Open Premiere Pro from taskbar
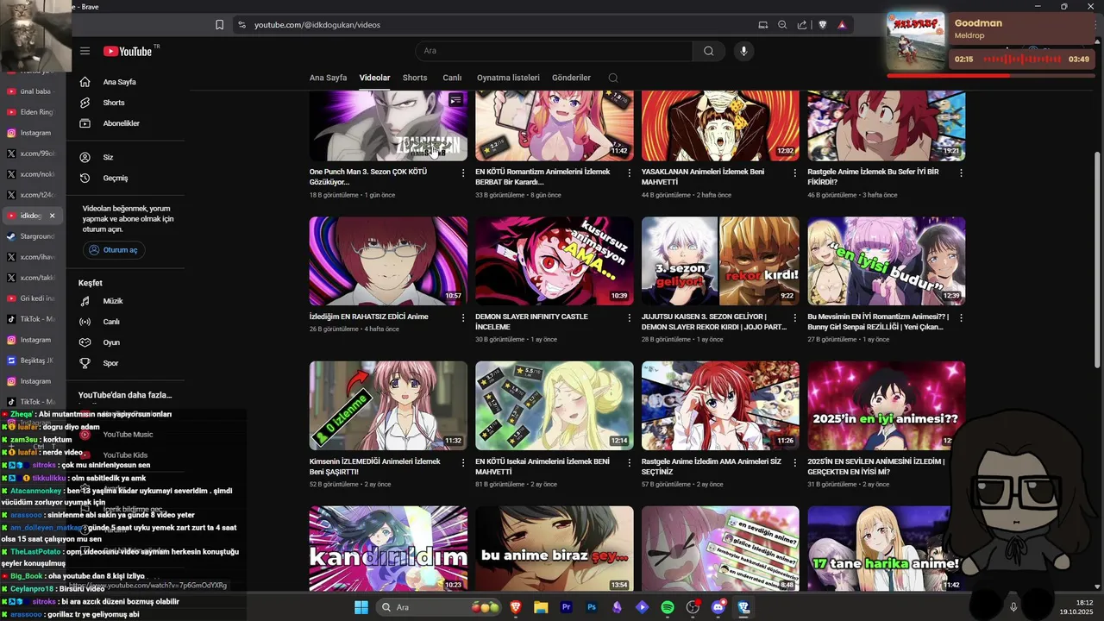 click(x=566, y=607)
